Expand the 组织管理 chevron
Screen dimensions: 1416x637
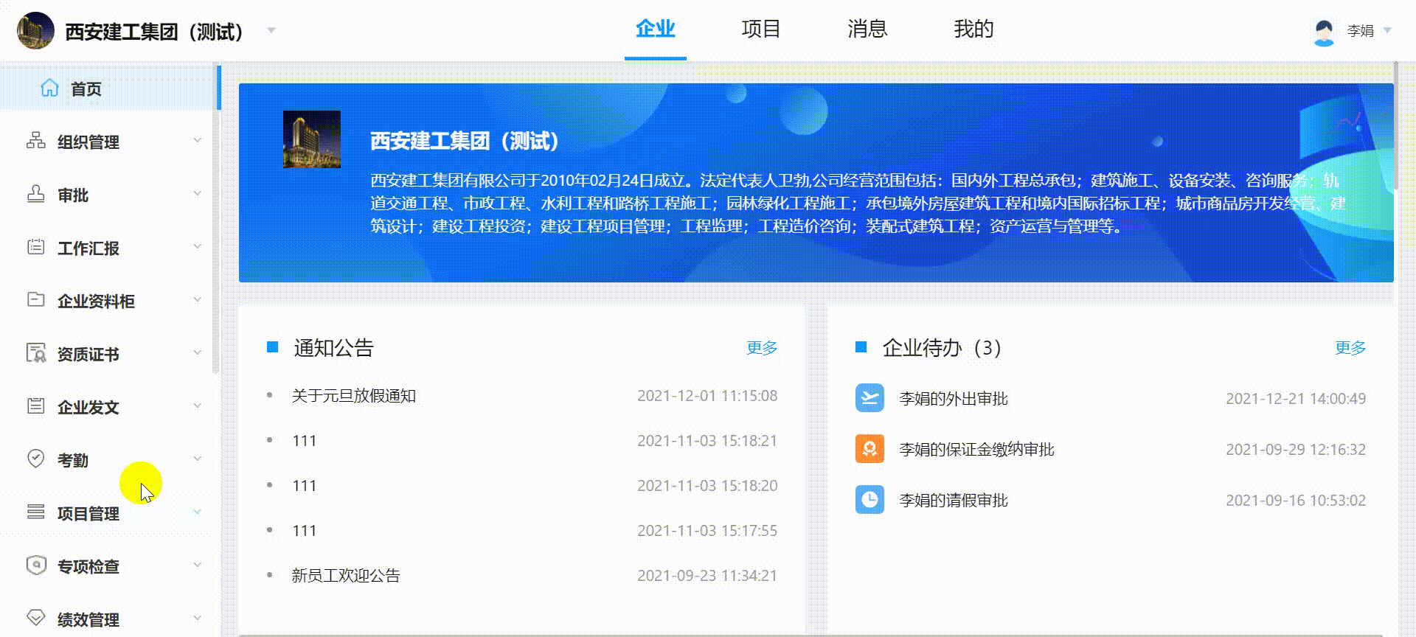pyautogui.click(x=197, y=140)
